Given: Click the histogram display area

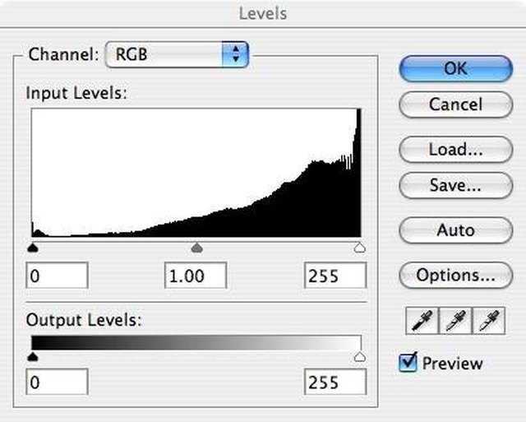Looking at the screenshot, I should pyautogui.click(x=196, y=173).
